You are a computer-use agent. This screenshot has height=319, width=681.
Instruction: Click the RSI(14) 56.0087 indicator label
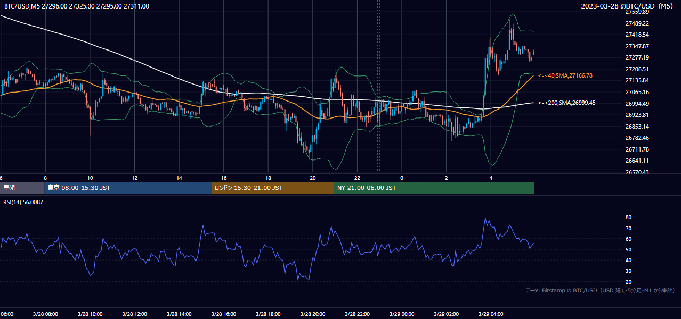click(23, 202)
